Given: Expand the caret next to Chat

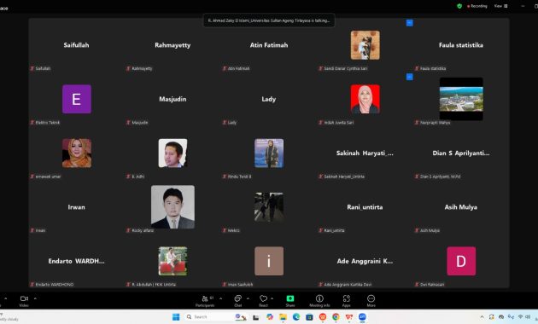Looking at the screenshot, I should pyautogui.click(x=248, y=298).
